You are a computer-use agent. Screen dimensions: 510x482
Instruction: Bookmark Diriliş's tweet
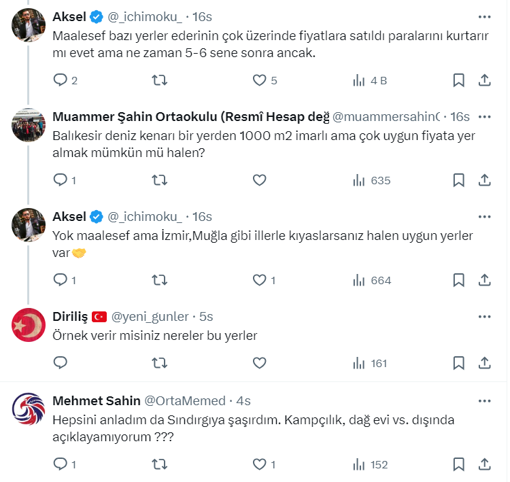coord(459,363)
